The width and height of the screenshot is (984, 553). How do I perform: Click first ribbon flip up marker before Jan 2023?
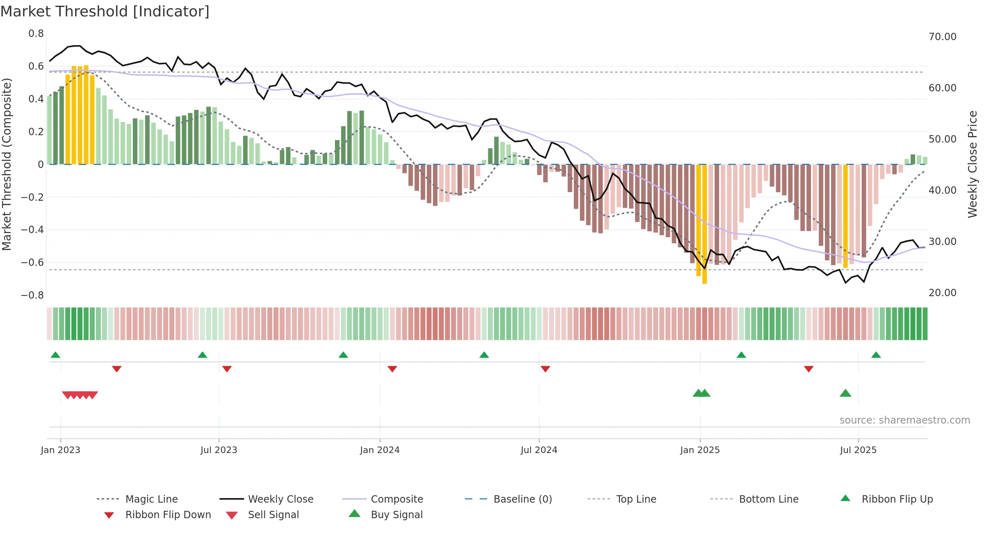[x=55, y=355]
